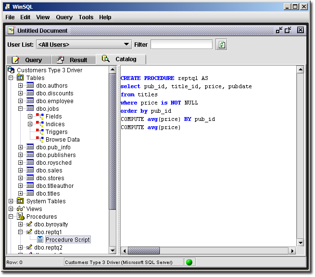
Task: Click the Untitled Document title icon
Action: (x=11, y=30)
